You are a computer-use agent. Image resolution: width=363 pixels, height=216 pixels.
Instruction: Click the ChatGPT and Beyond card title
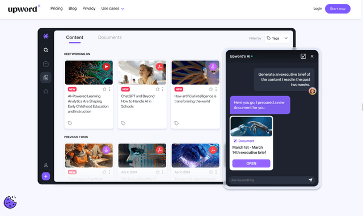(138, 101)
